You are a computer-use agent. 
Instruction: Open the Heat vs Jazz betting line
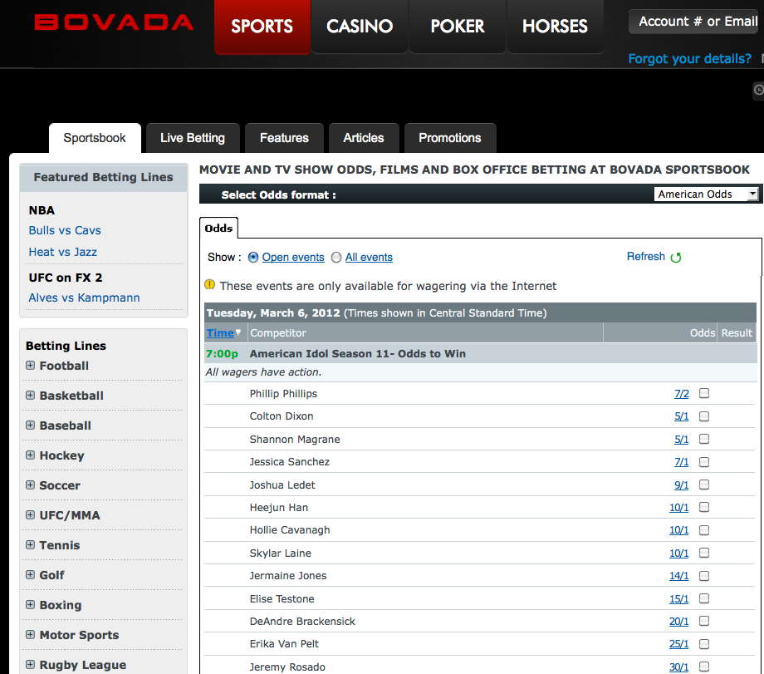[63, 252]
